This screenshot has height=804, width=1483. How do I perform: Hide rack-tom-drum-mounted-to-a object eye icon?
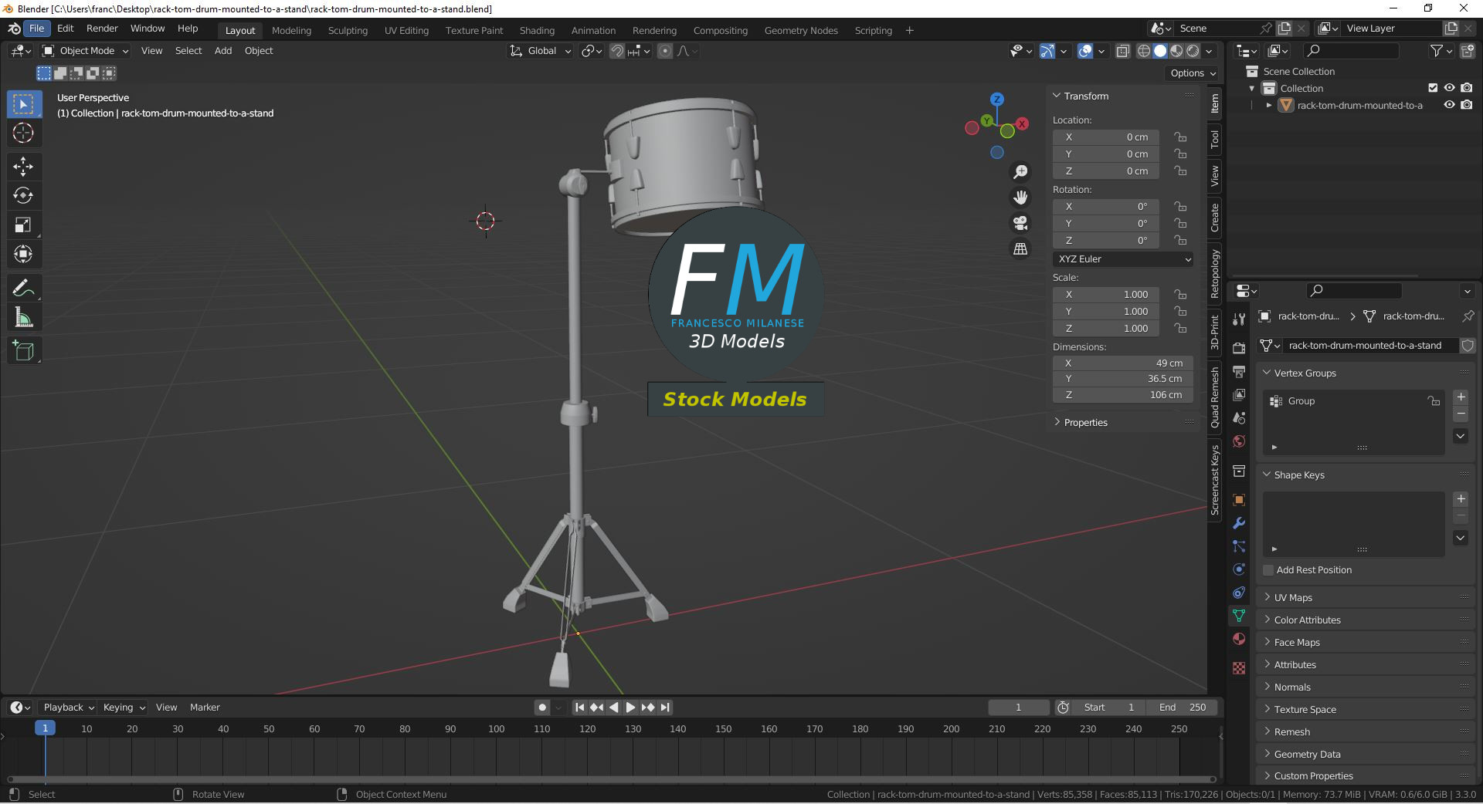[1450, 105]
